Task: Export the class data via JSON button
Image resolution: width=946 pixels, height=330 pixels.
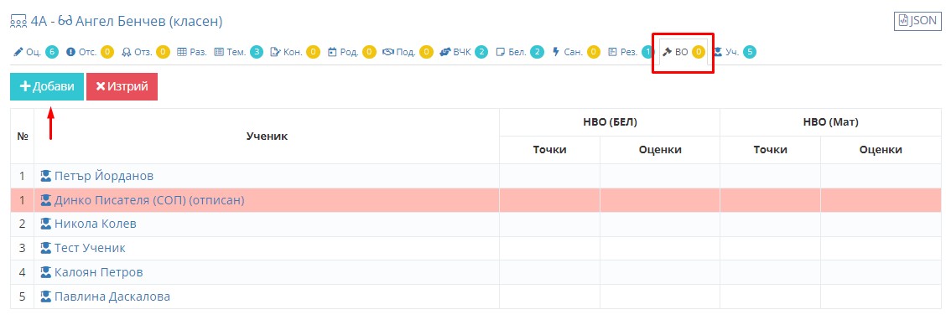Action: (917, 20)
